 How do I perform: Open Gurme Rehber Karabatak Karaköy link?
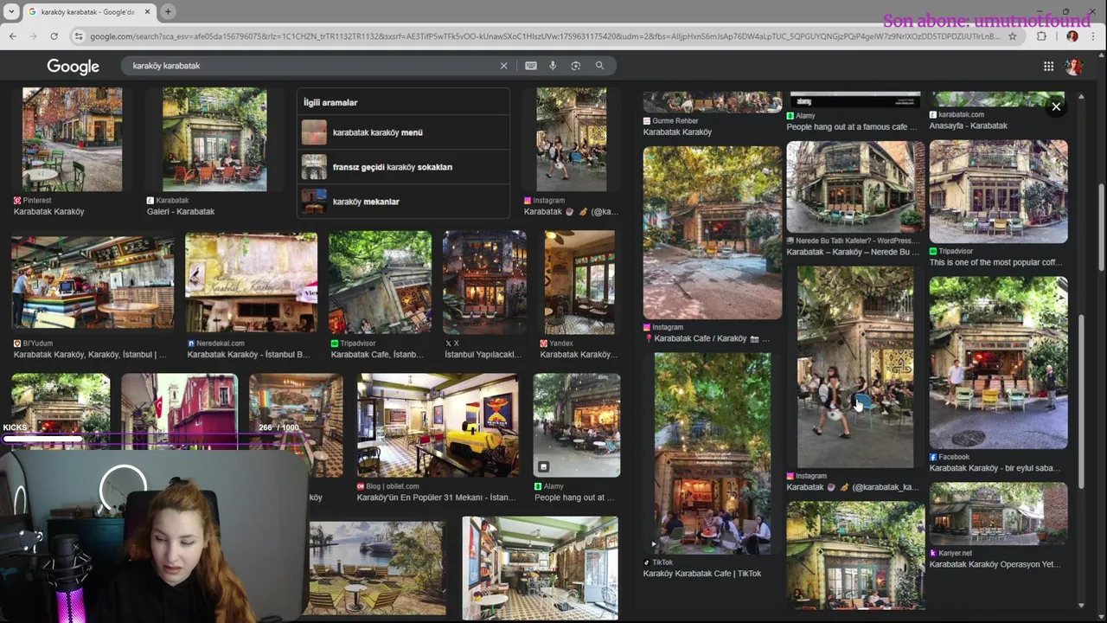point(677,132)
